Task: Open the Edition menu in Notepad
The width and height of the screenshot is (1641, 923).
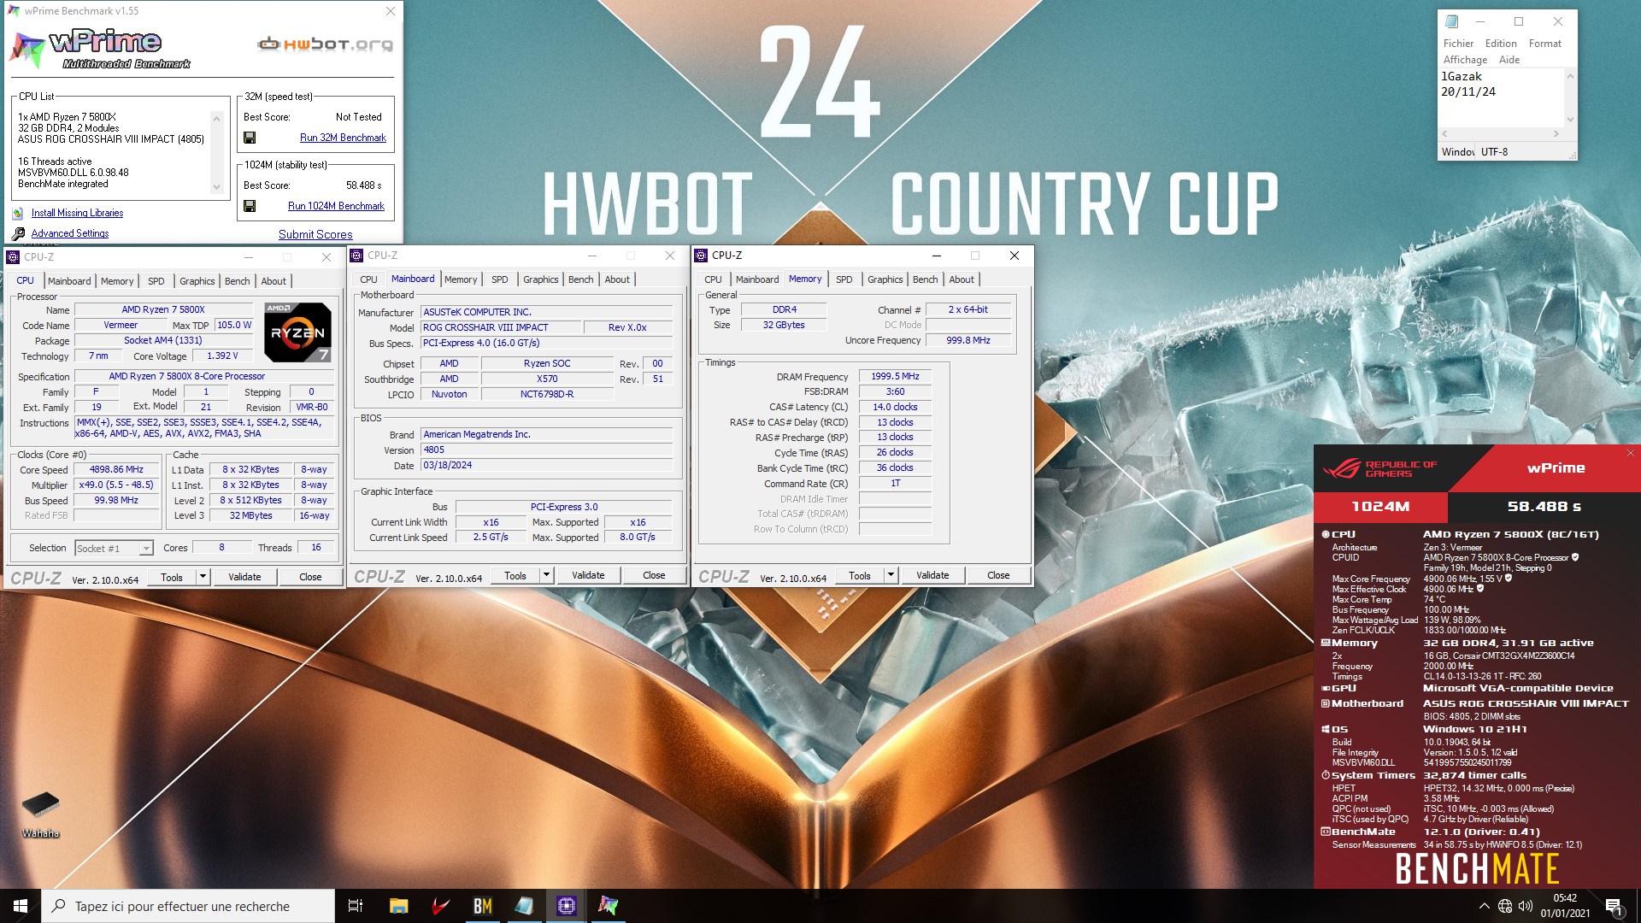Action: point(1501,44)
